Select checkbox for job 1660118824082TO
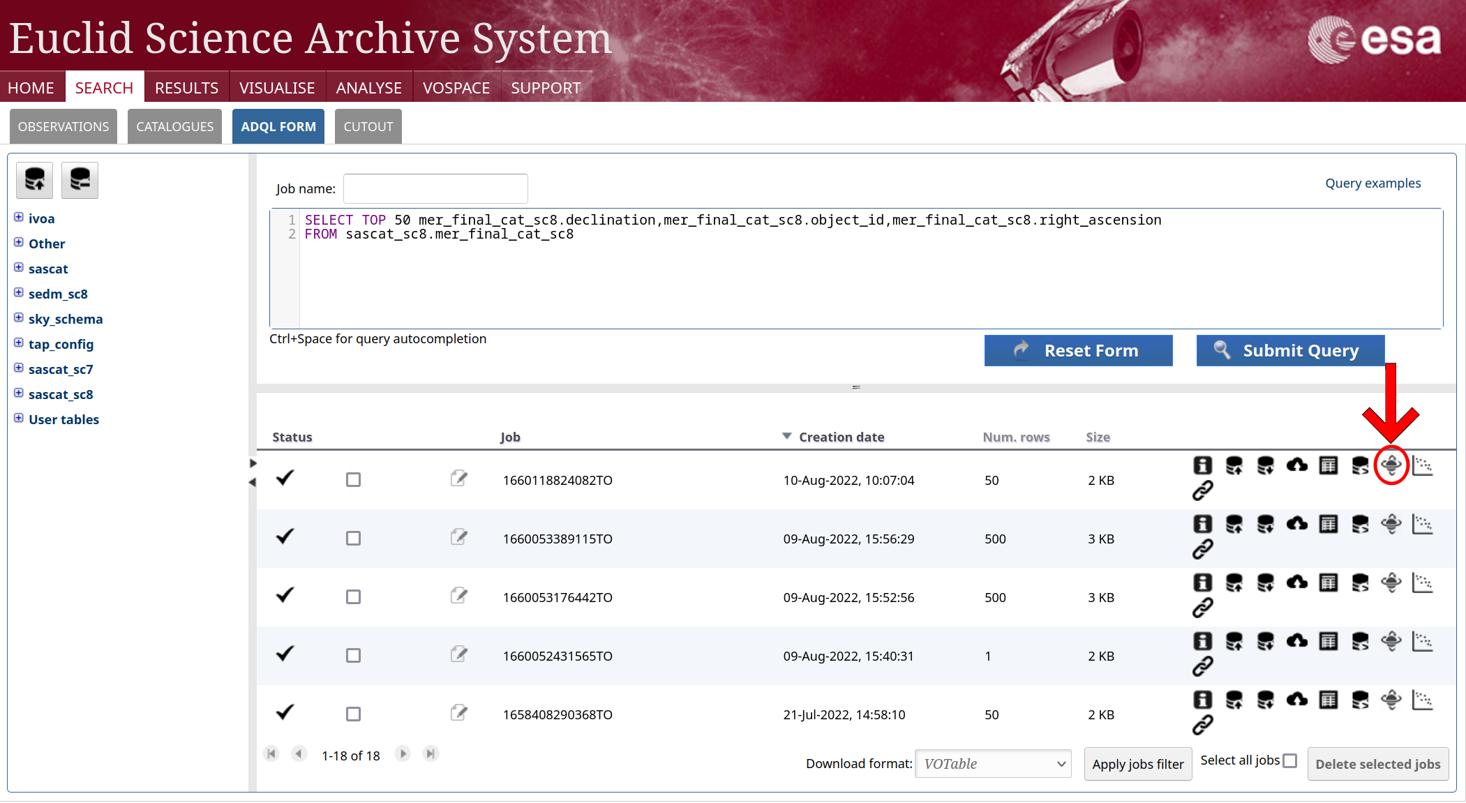Viewport: 1466px width, 803px height. [353, 480]
